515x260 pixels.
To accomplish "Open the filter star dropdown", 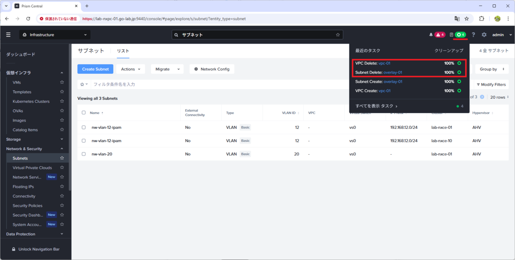I will tap(84, 84).
